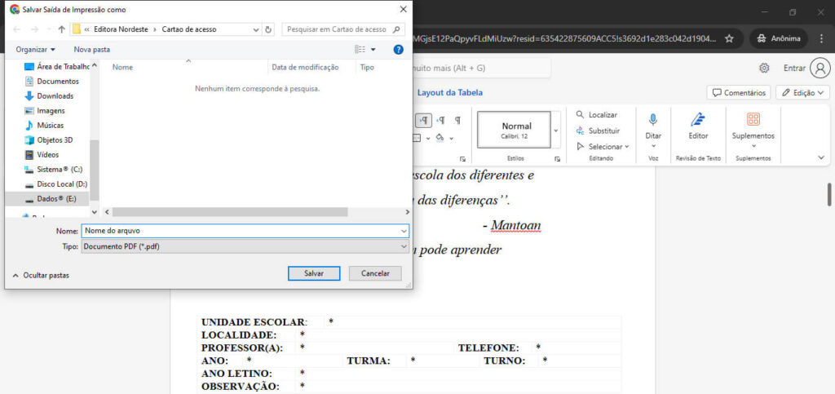The width and height of the screenshot is (835, 394).
Task: Click the shading paint bucket icon
Action: click(440, 138)
